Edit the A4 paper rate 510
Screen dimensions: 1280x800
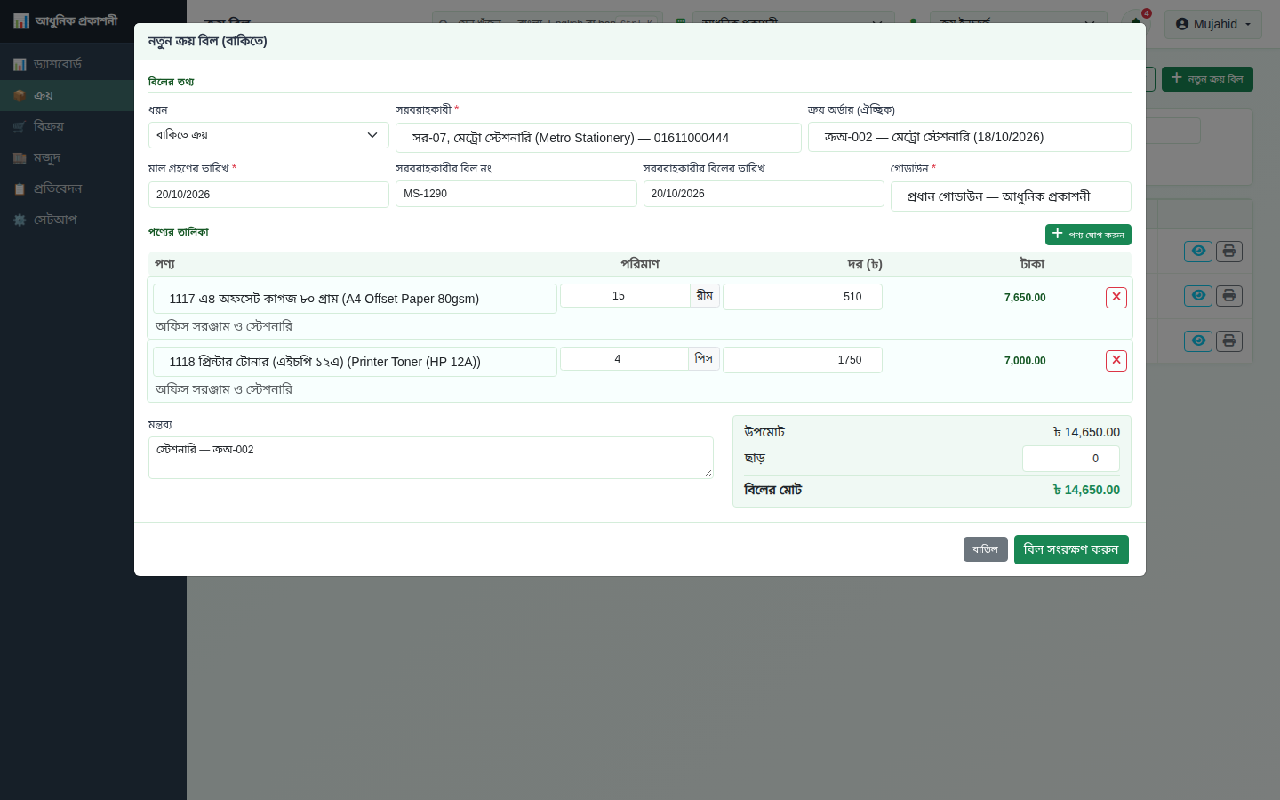pos(803,297)
